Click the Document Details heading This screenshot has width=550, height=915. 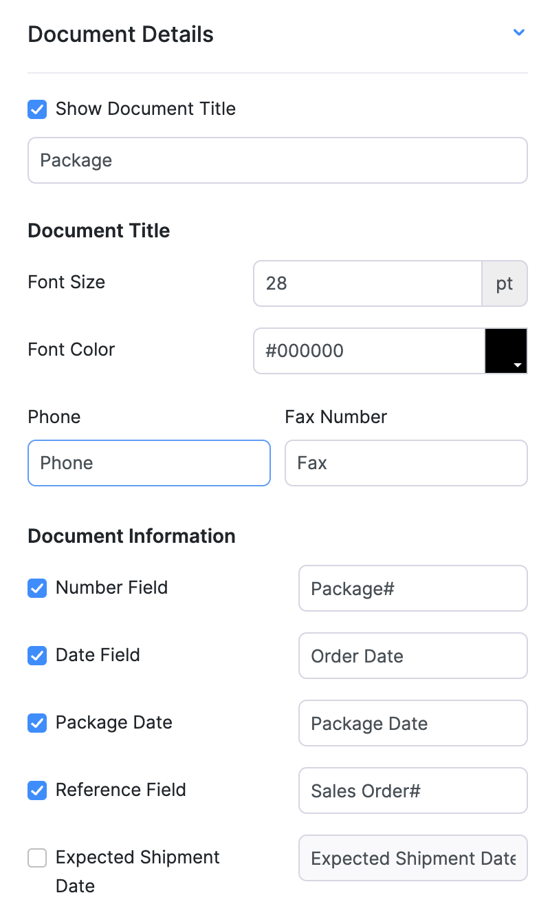120,34
